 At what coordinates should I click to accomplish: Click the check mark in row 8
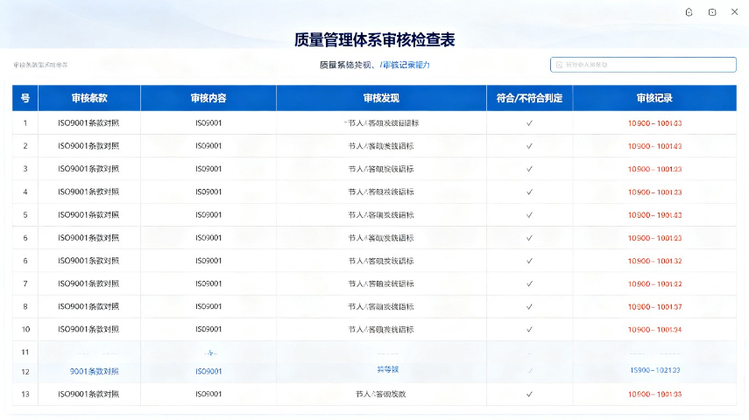coord(529,306)
